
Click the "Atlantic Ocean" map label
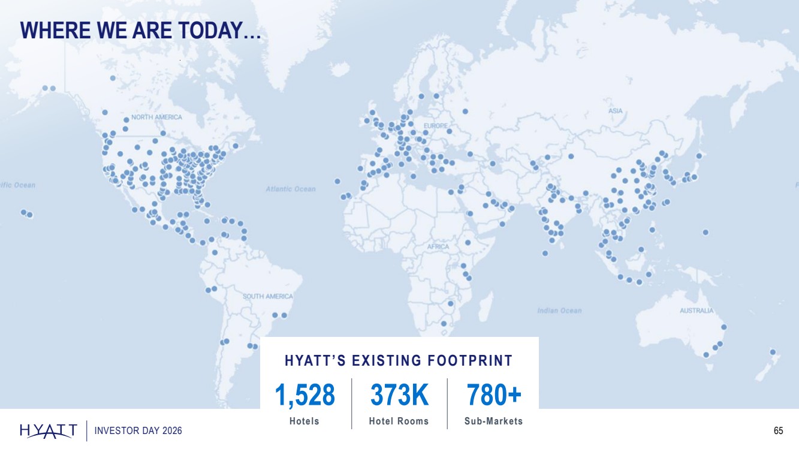(x=291, y=189)
